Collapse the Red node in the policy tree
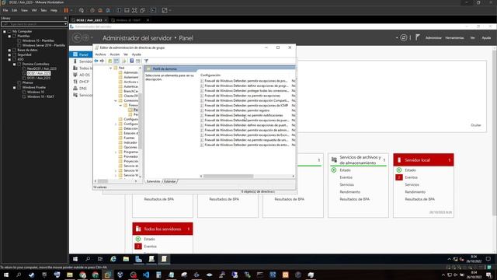 coord(110,68)
